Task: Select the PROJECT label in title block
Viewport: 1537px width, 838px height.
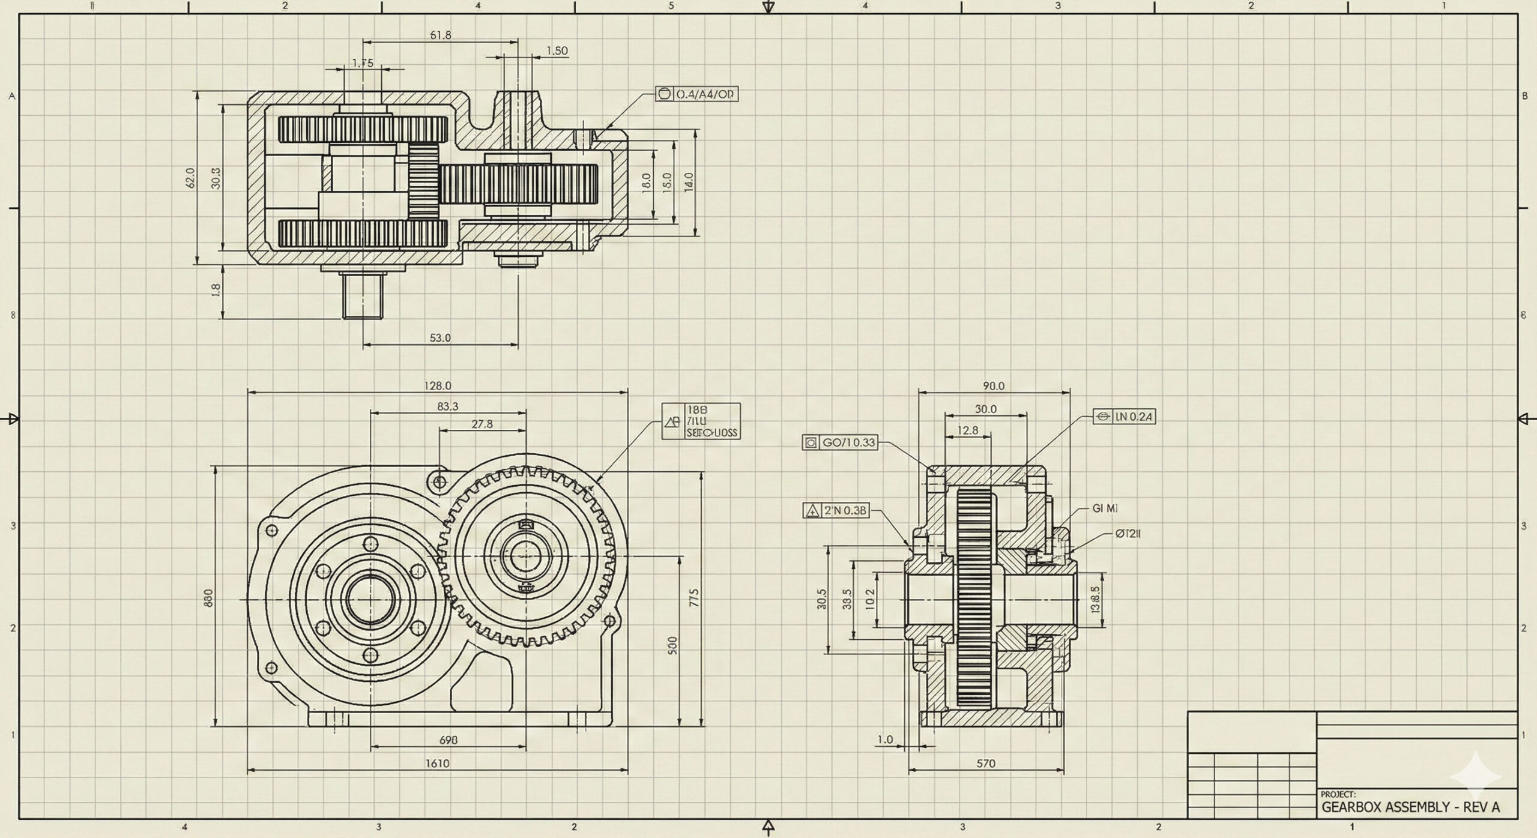Action: [x=1338, y=794]
